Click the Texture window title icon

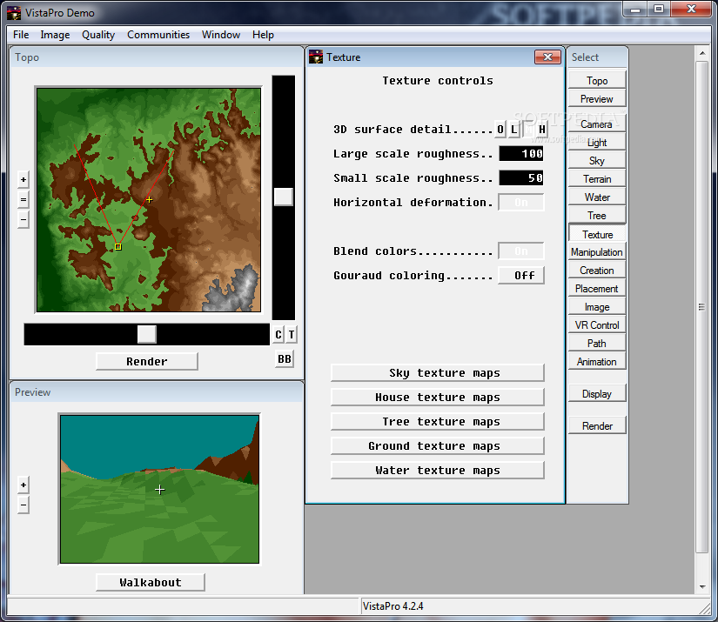pos(316,57)
